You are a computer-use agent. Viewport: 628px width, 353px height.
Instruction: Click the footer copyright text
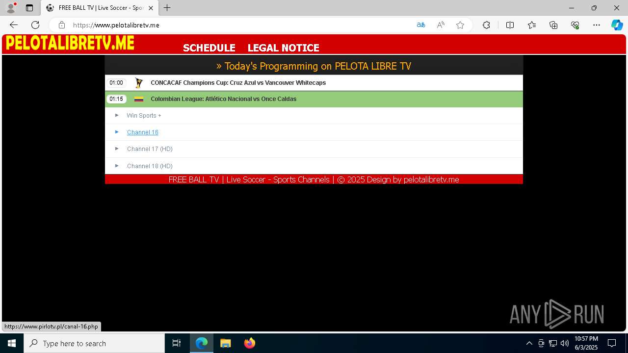click(314, 179)
